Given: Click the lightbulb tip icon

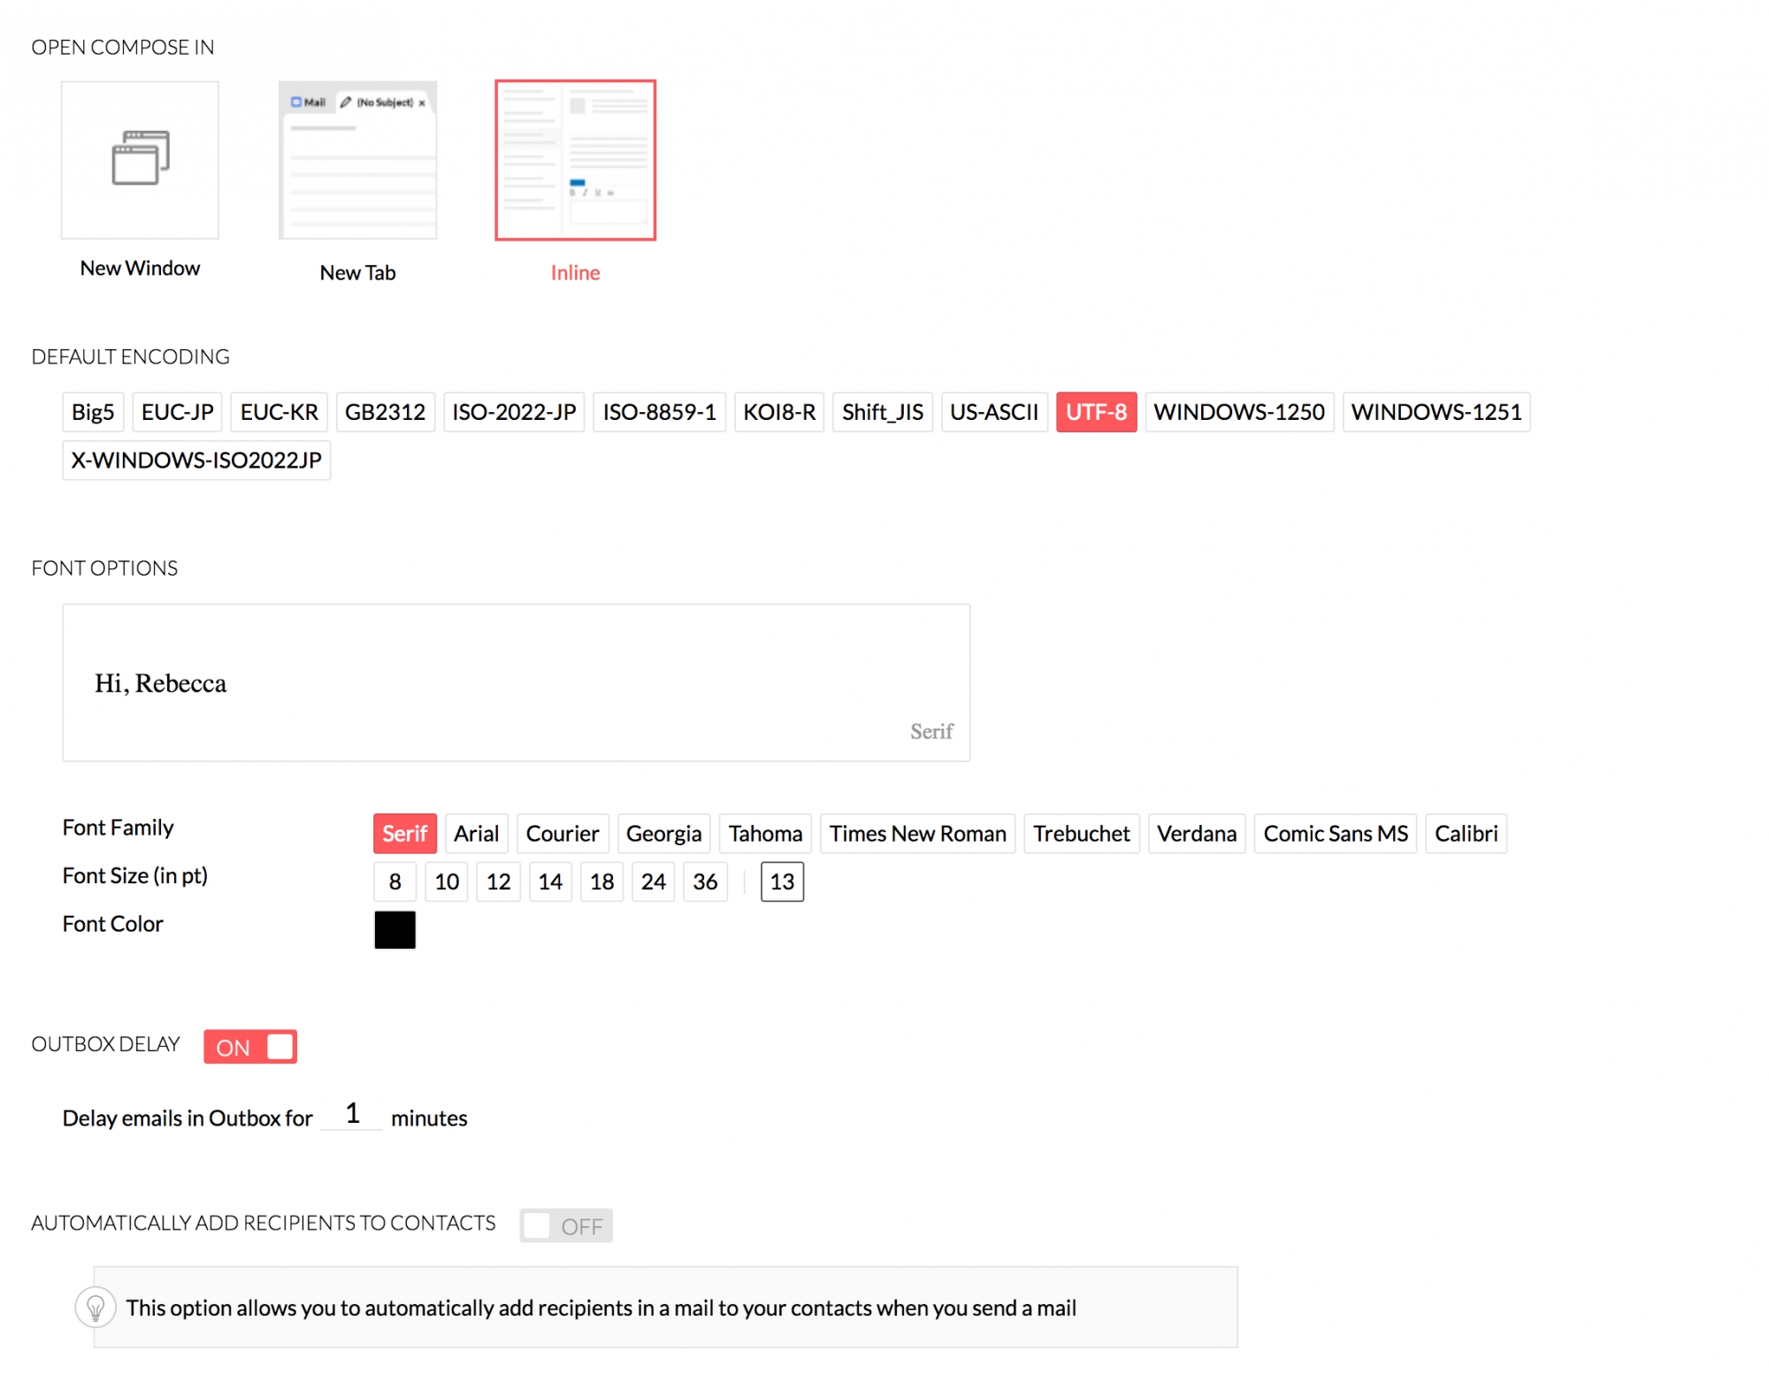Looking at the screenshot, I should [x=96, y=1307].
